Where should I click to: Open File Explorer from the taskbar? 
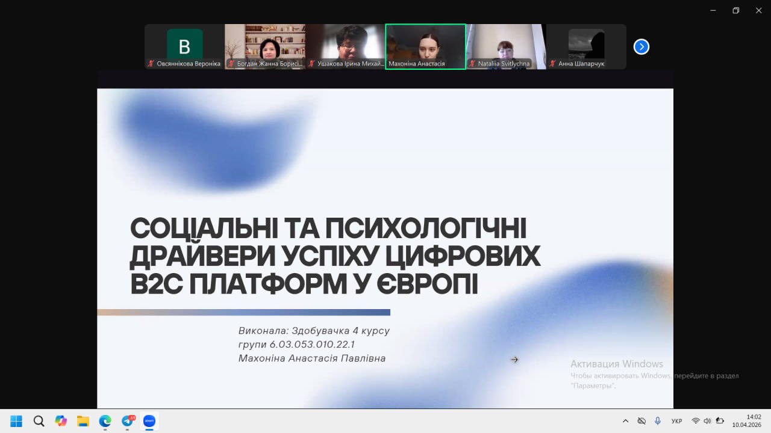pyautogui.click(x=83, y=421)
